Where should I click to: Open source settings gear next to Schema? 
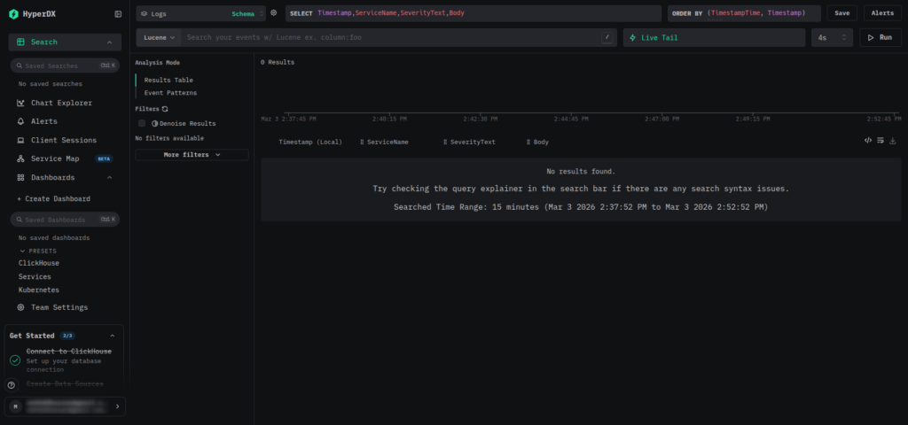274,13
